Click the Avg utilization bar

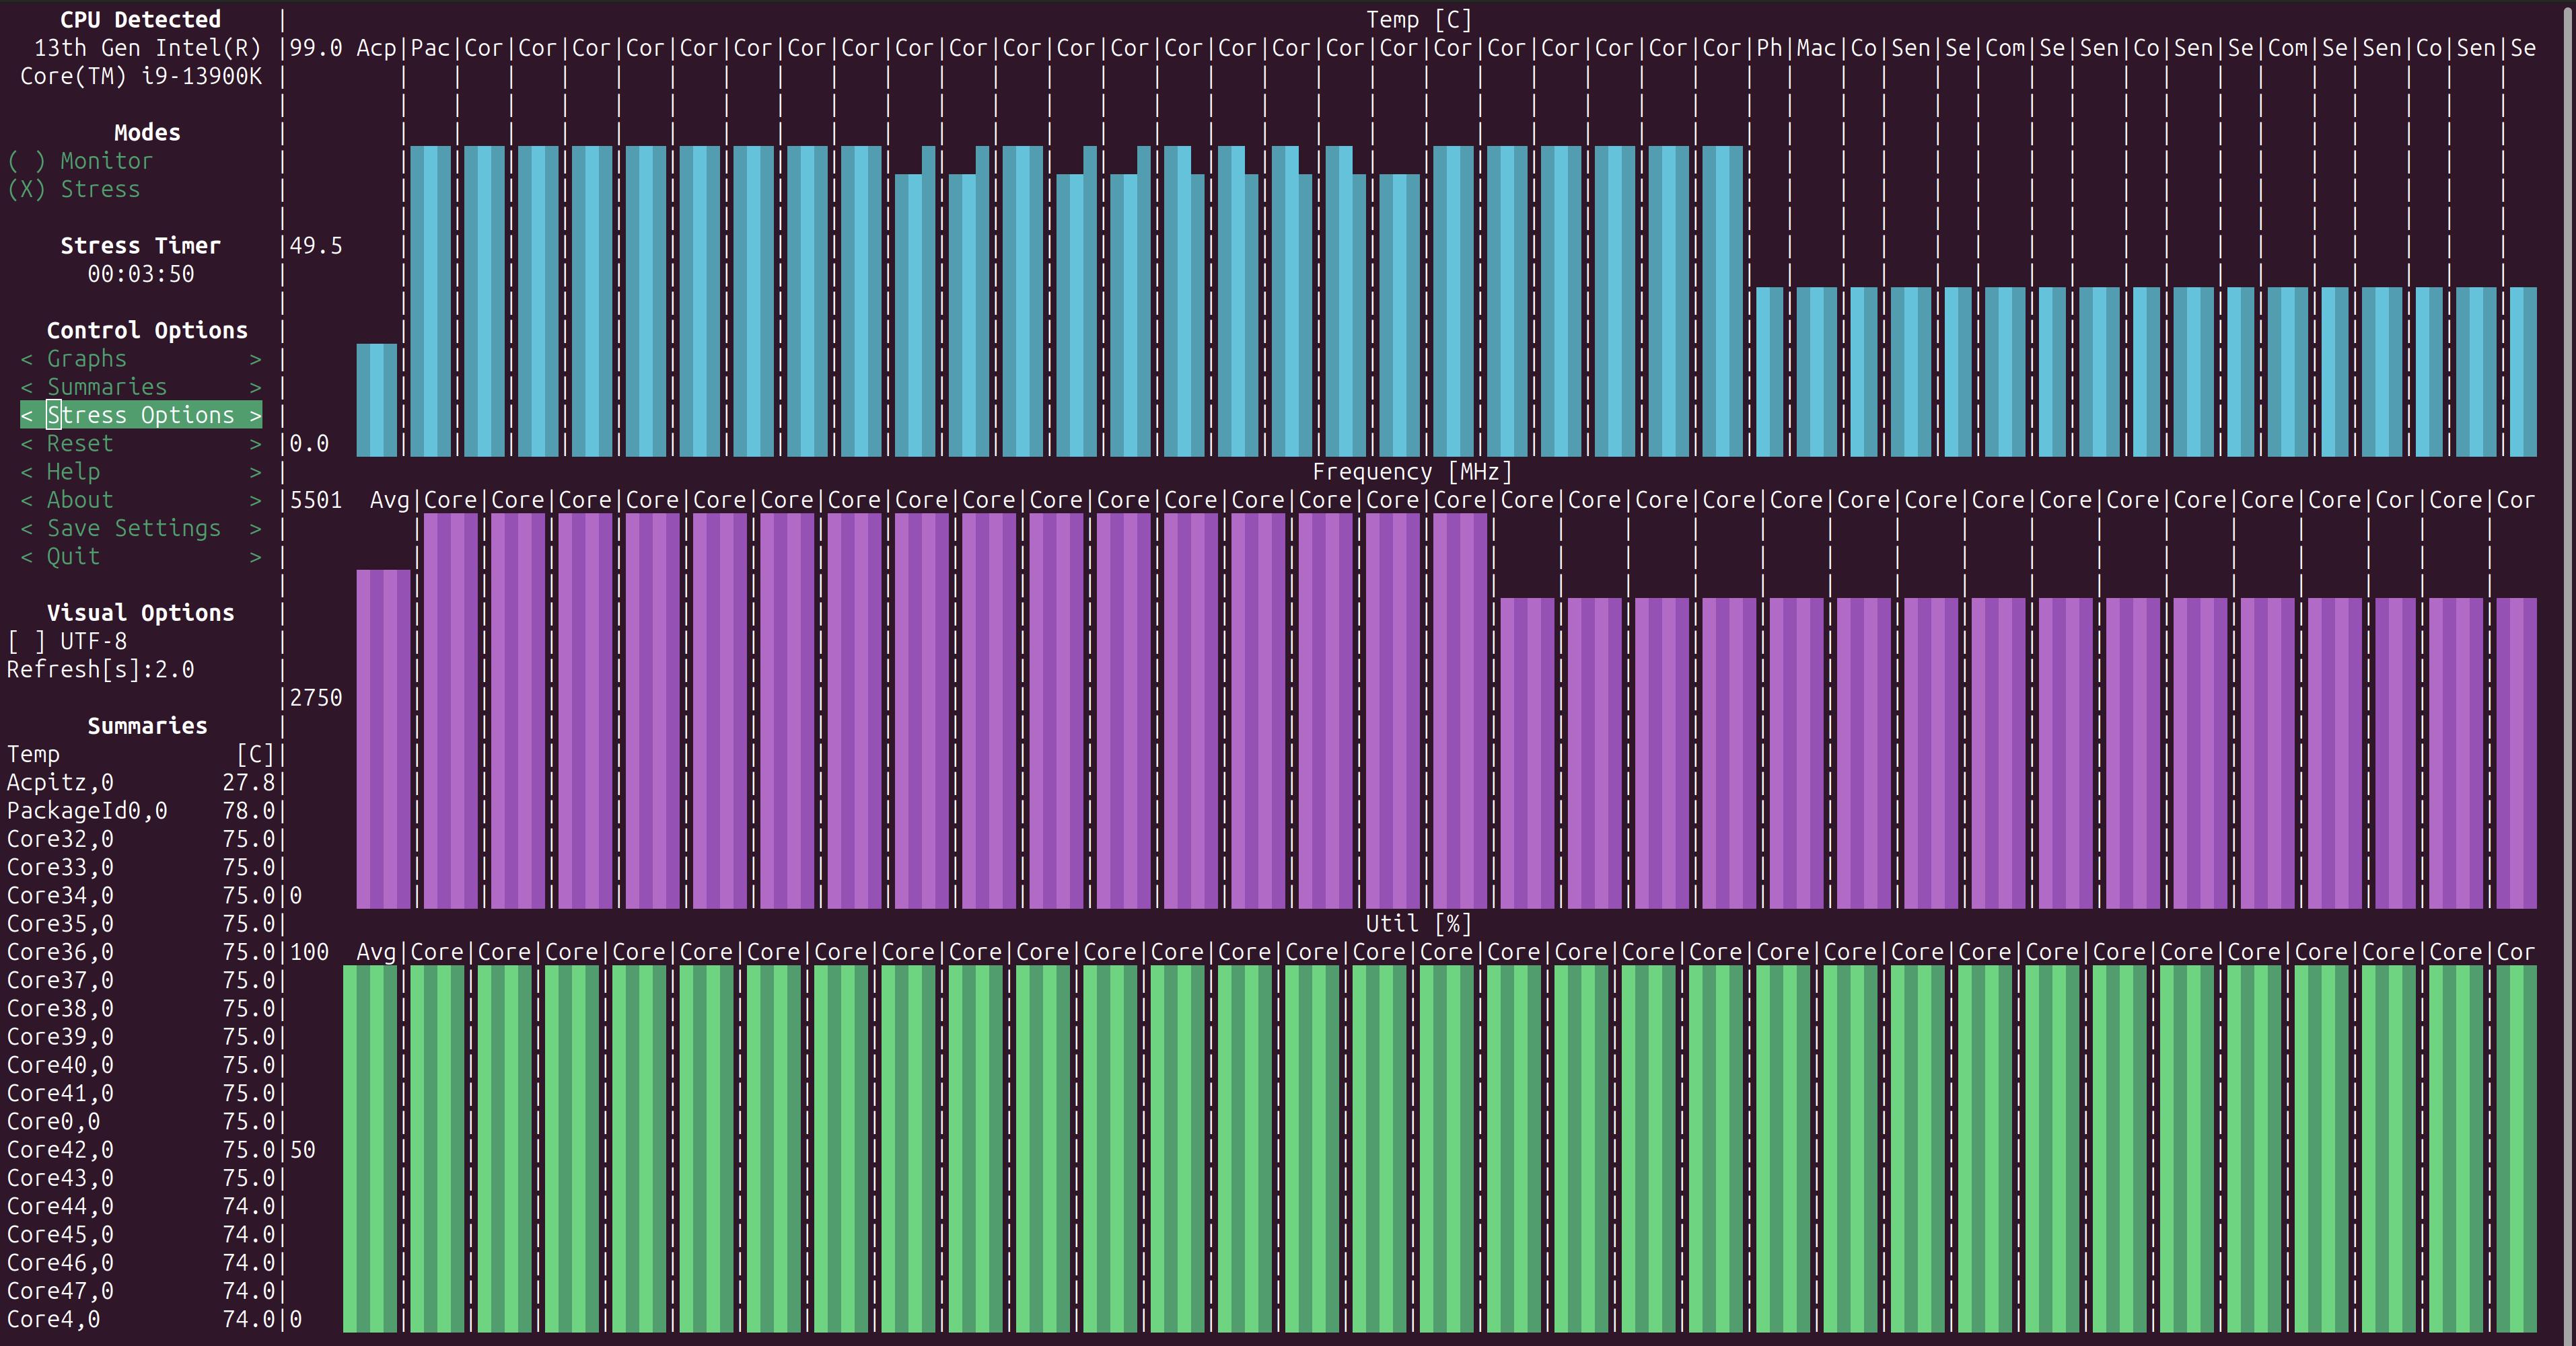(x=369, y=1149)
